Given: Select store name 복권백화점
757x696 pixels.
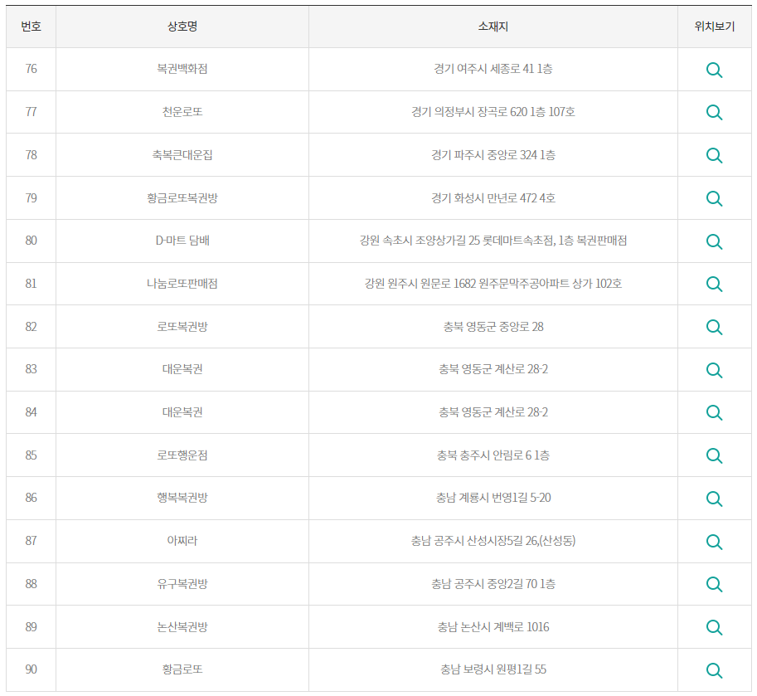Looking at the screenshot, I should click(182, 69).
